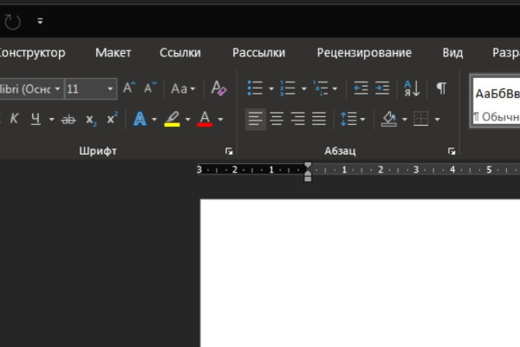This screenshot has width=520, height=347.
Task: Toggle paragraph marks (¶) display
Action: [x=441, y=88]
